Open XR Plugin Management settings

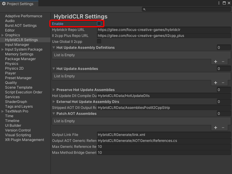tap(24, 140)
